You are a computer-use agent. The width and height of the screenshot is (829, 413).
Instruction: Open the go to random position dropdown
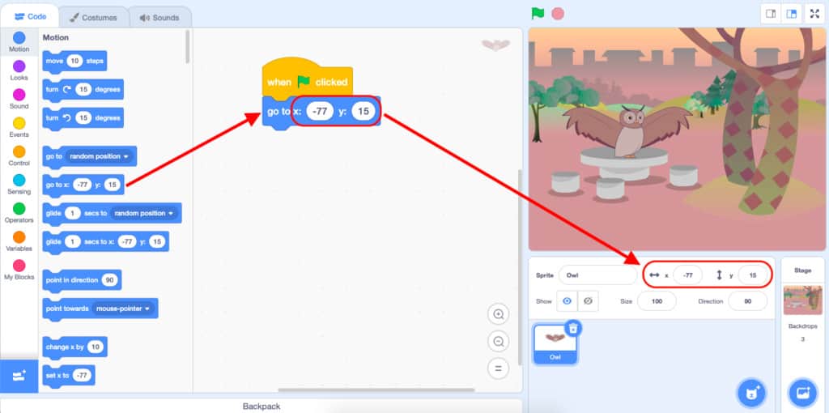[99, 156]
